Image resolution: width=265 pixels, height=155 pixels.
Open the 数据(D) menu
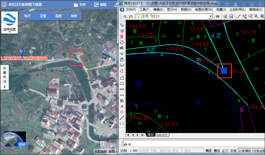[x=186, y=10]
